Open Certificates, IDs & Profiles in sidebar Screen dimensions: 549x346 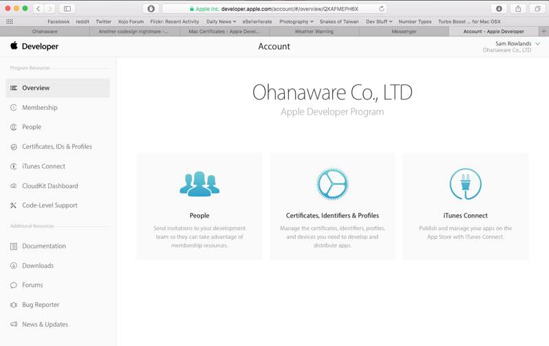click(57, 147)
